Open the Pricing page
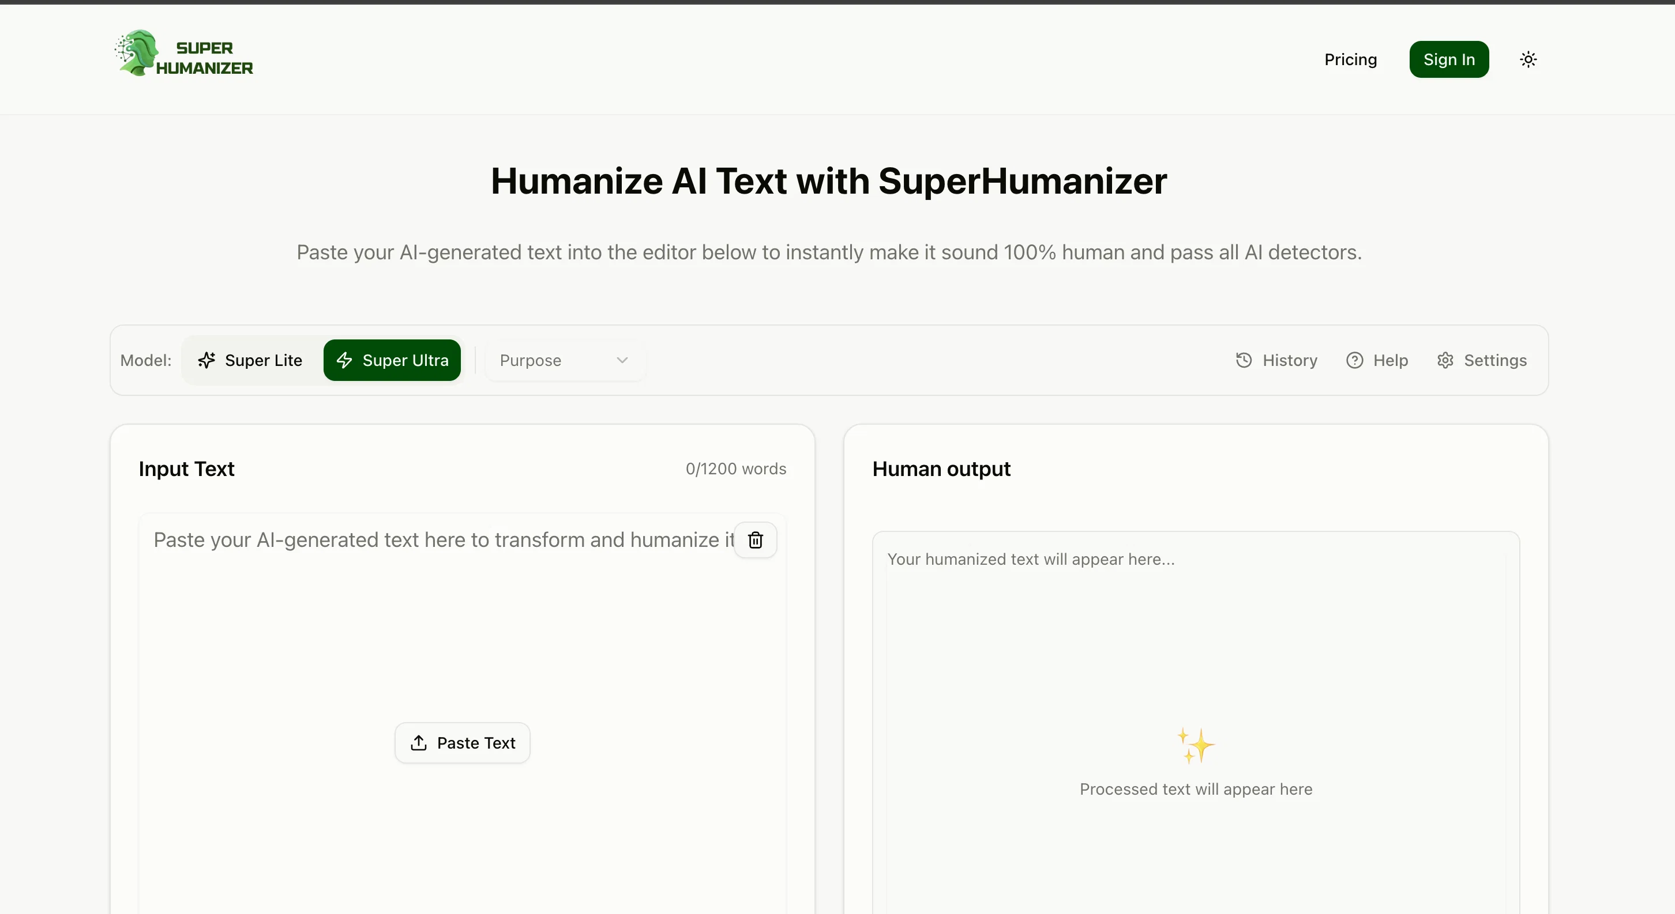This screenshot has width=1675, height=914. (x=1350, y=60)
